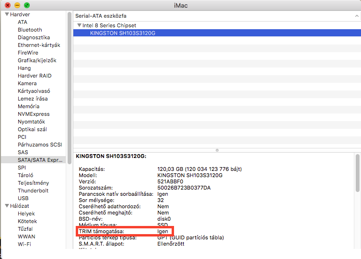Close the iMac window
Screen dimensions: 361x259
click(x=8, y=5)
